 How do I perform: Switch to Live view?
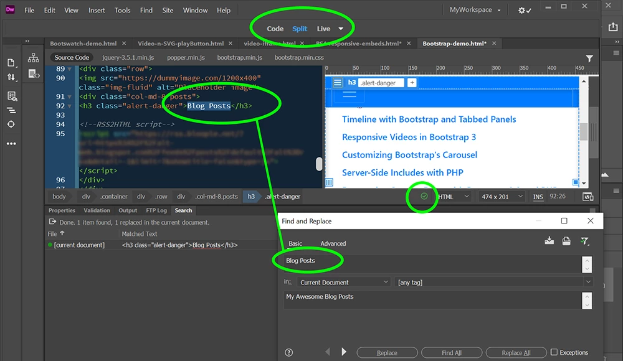tap(323, 29)
